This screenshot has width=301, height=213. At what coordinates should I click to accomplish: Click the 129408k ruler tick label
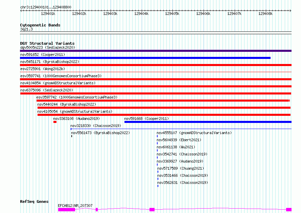(x=265, y=14)
